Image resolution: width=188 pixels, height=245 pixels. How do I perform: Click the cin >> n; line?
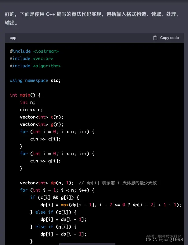[x=31, y=110]
